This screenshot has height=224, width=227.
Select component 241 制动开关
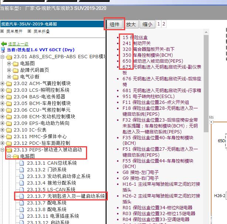137,43
